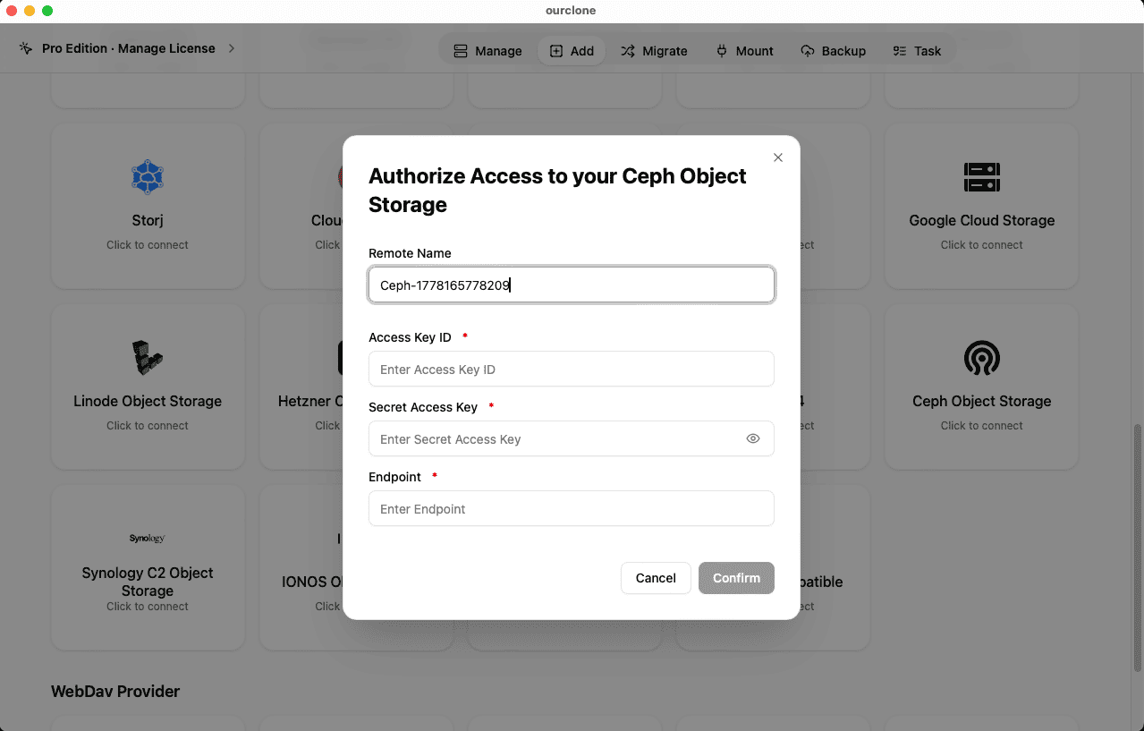This screenshot has width=1144, height=731.
Task: Click 'Click to connect' under Google Cloud Storage
Action: coord(981,244)
